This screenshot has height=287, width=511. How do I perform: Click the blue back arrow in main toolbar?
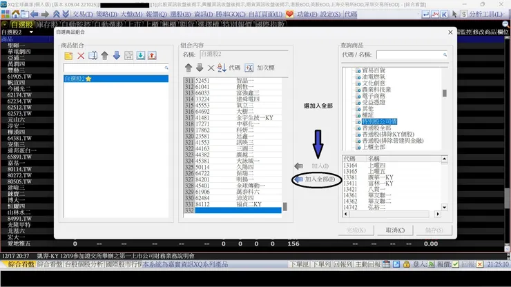35,14
